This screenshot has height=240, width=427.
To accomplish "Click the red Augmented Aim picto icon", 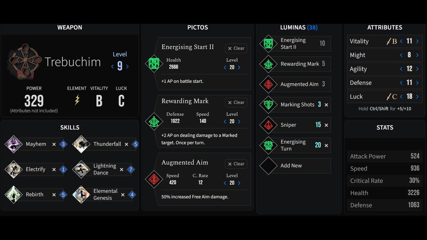I will pyautogui.click(x=154, y=179).
